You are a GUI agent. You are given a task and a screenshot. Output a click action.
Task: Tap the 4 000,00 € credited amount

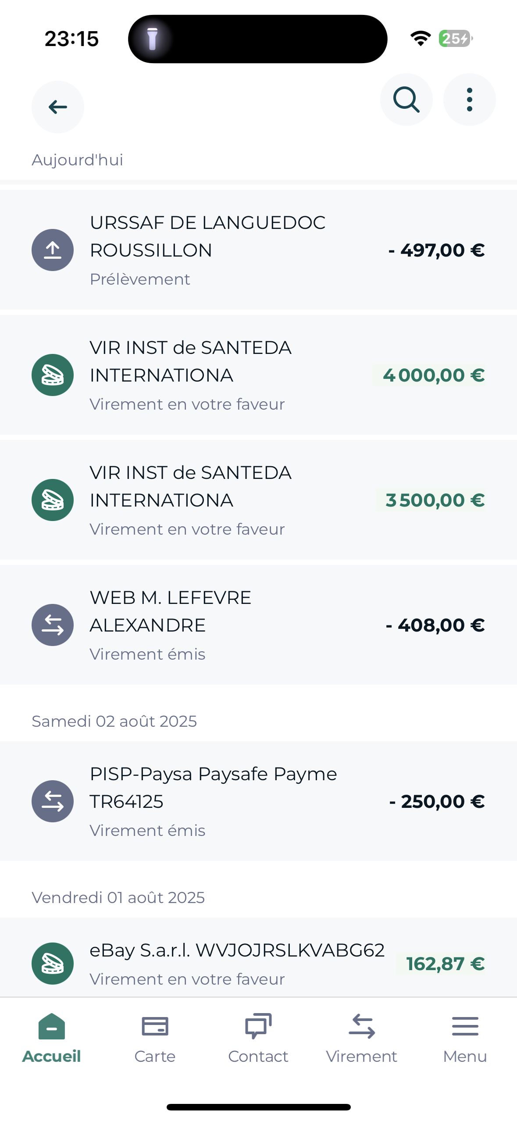(433, 375)
